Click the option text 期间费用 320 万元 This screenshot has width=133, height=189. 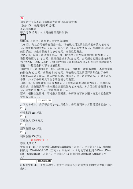click(x=31, y=129)
